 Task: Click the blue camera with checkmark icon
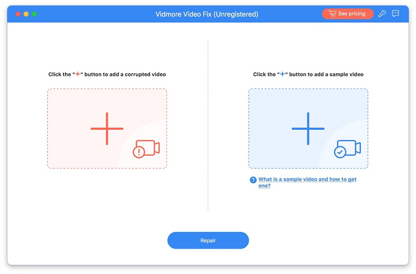(x=347, y=149)
